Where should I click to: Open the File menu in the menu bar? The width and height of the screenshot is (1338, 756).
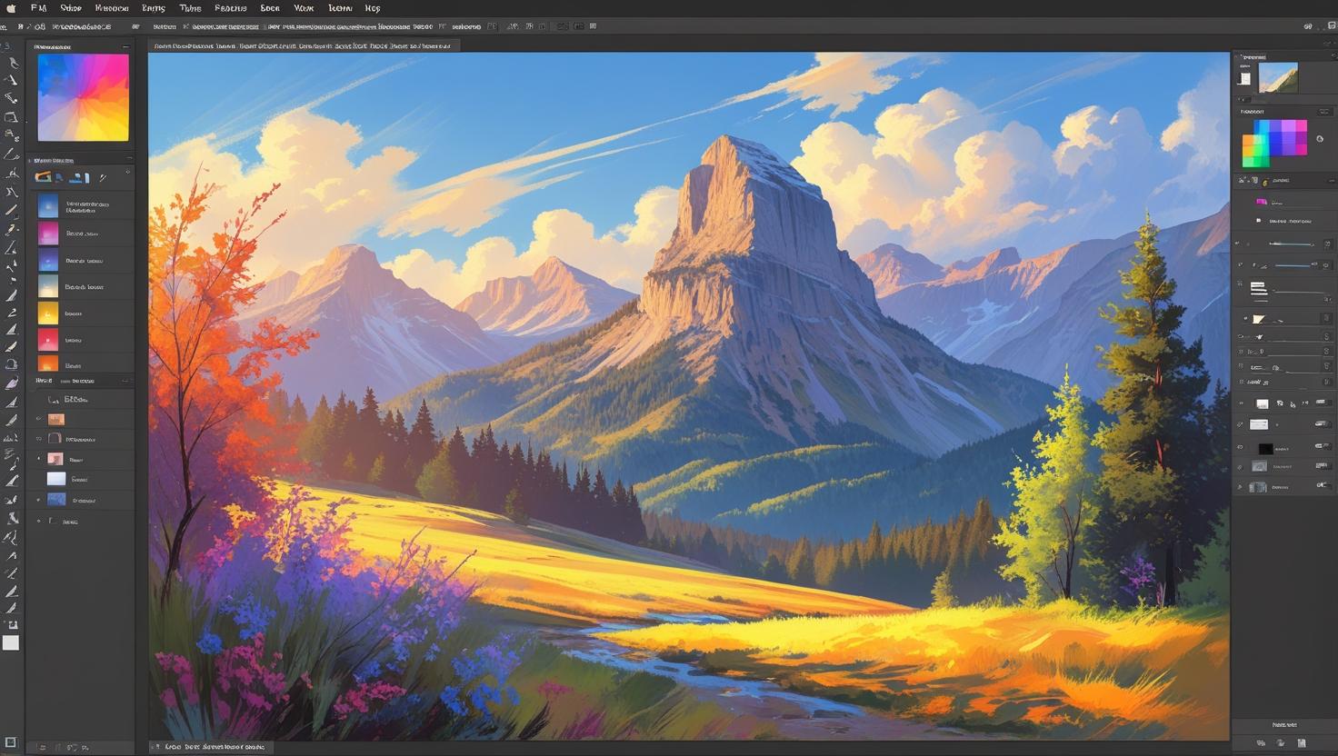pyautogui.click(x=38, y=7)
